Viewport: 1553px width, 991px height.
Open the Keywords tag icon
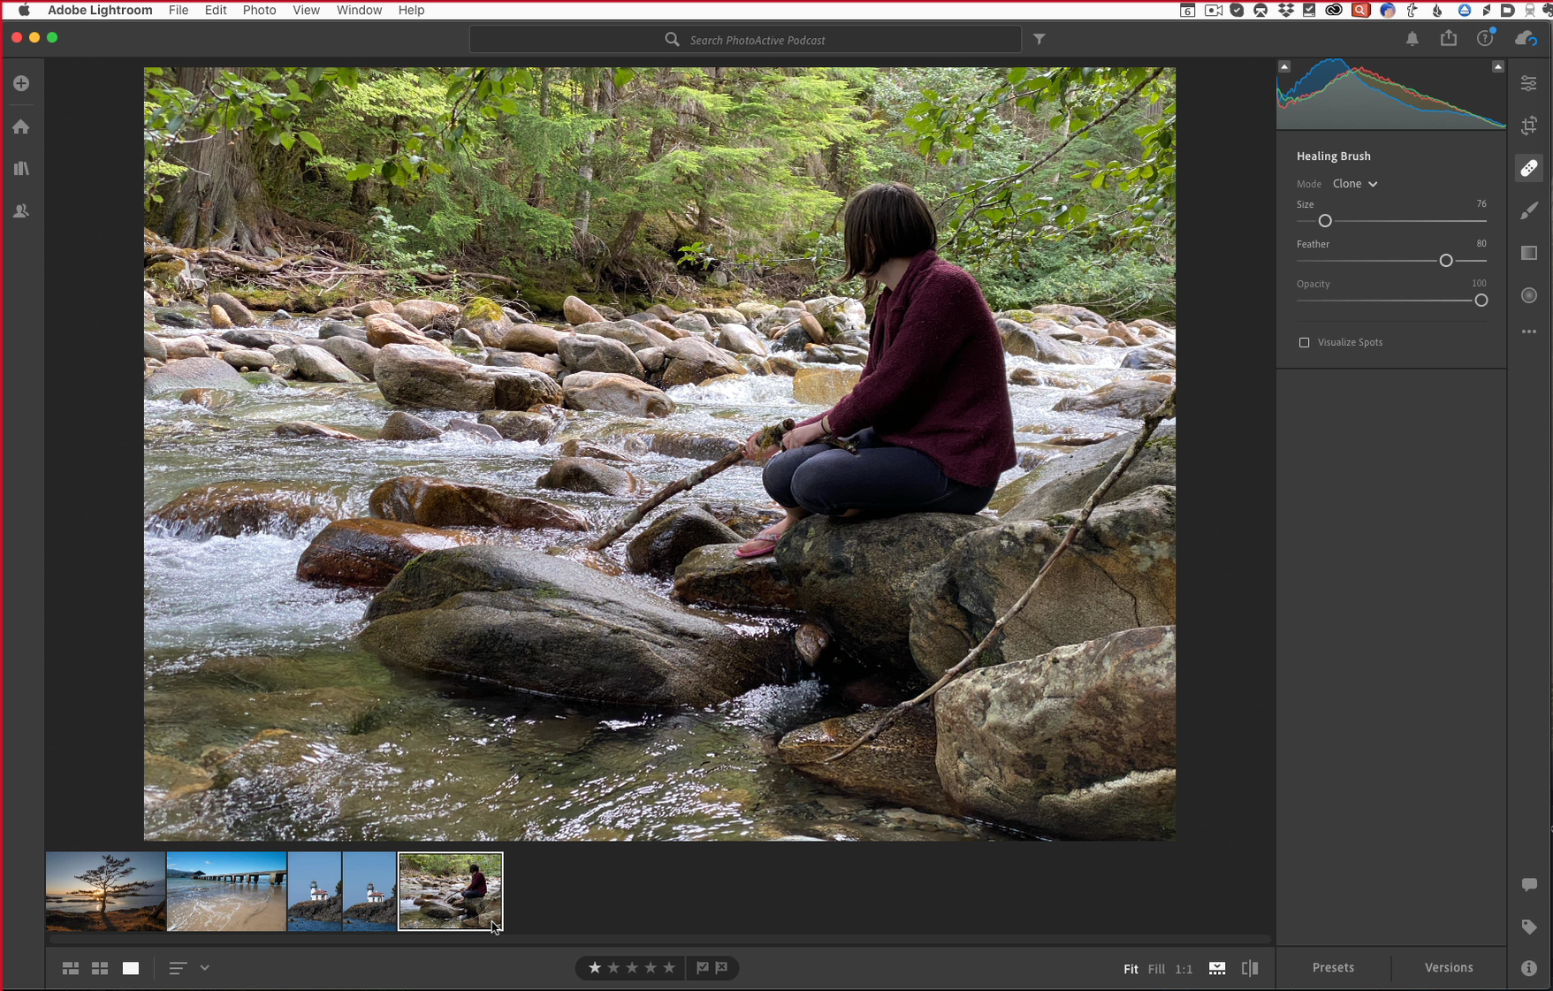(x=1529, y=926)
